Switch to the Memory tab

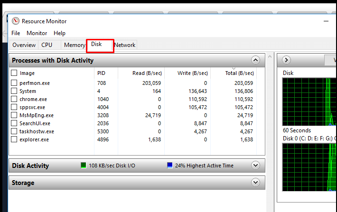click(74, 45)
